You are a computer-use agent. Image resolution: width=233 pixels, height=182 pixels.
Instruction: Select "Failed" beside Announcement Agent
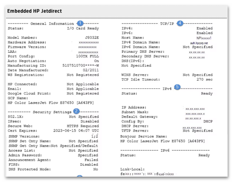point(92,160)
